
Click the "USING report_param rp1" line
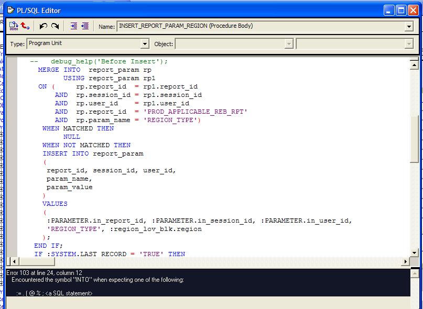109,78
